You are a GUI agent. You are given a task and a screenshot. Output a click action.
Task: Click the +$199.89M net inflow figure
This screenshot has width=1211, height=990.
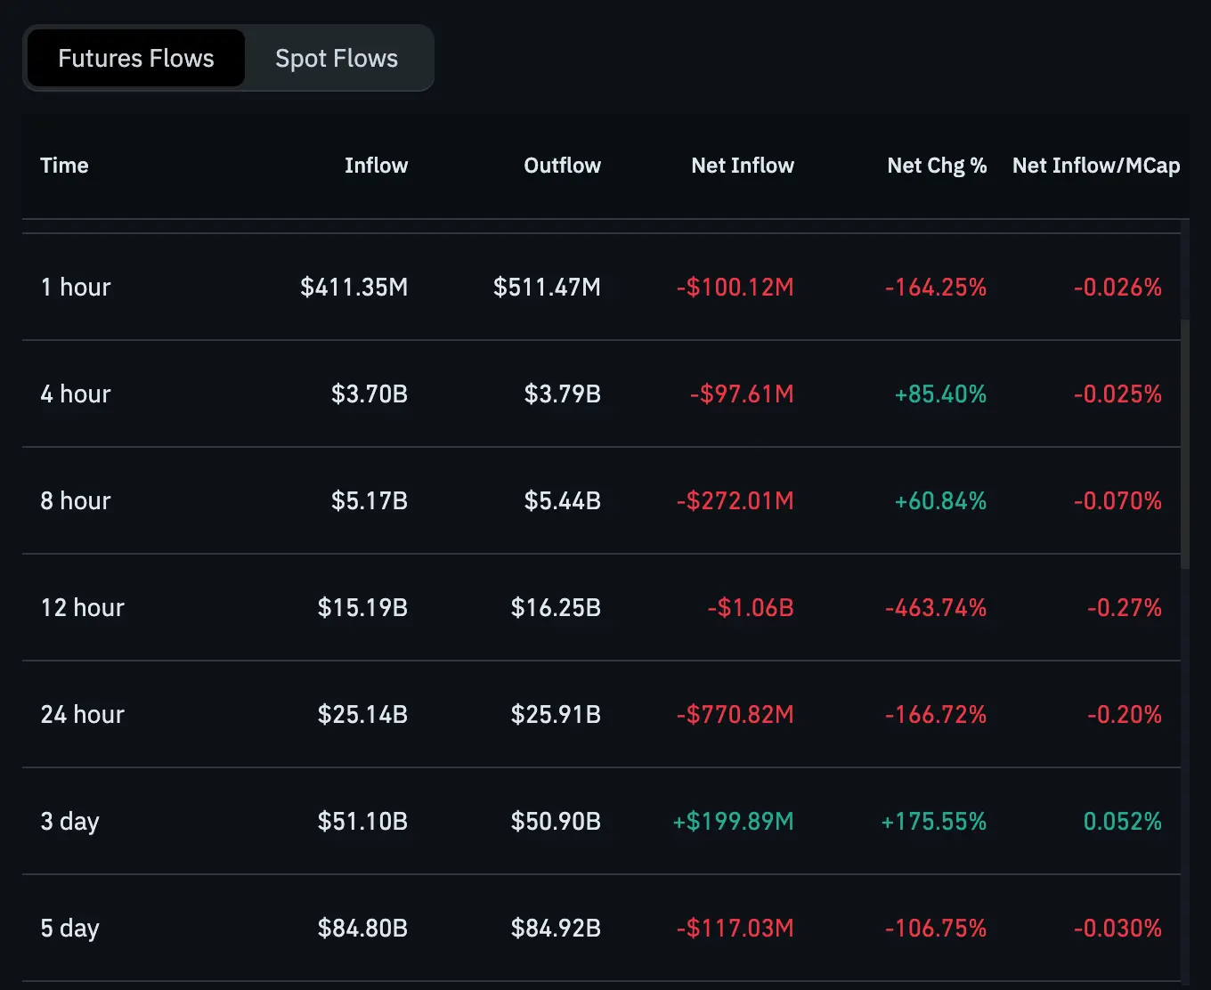(733, 821)
